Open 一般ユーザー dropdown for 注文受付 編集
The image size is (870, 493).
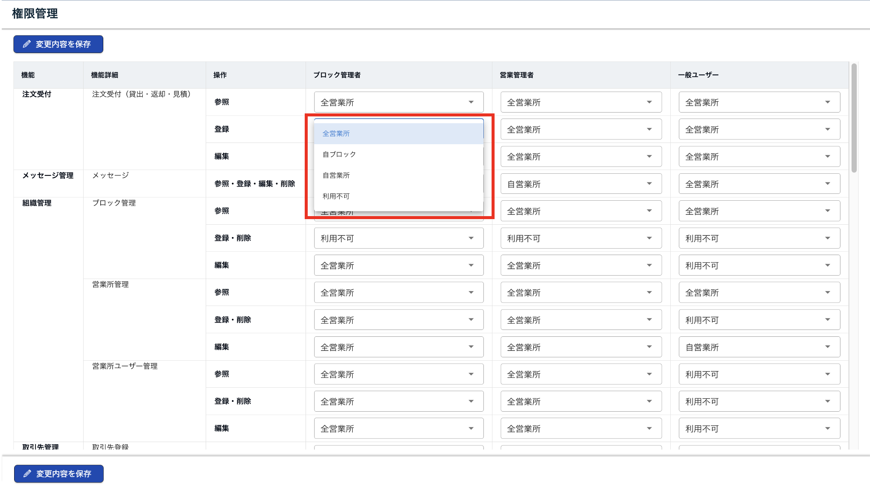pyautogui.click(x=759, y=157)
